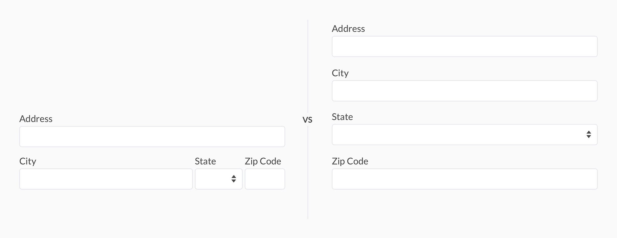617x238 pixels.
Task: Select the Zip Code label on the right form
Action: (350, 161)
